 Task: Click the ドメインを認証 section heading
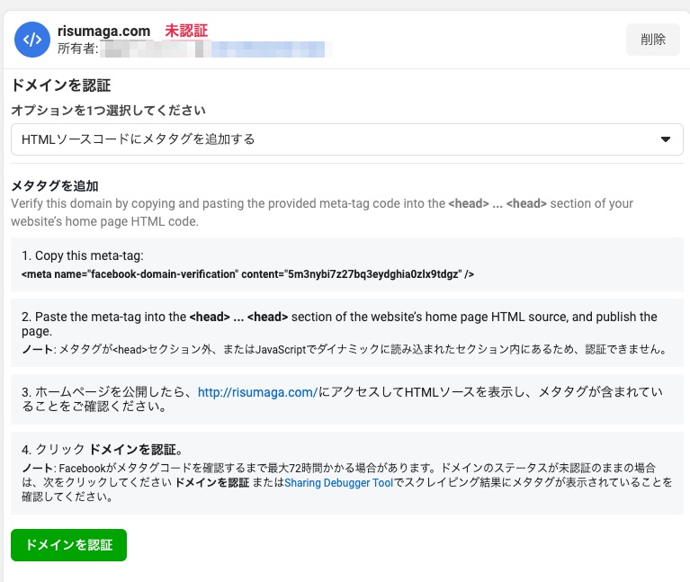pos(61,85)
